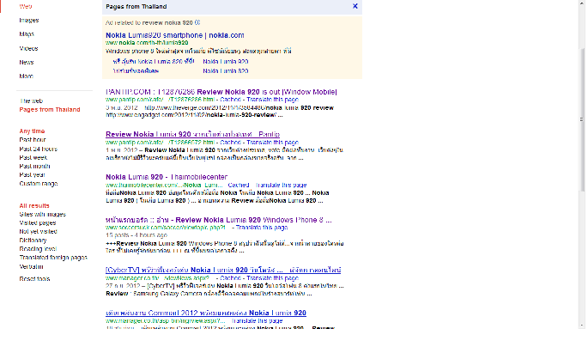Expand the More search categories
Image resolution: width=588 pixels, height=347 pixels.
[x=27, y=76]
